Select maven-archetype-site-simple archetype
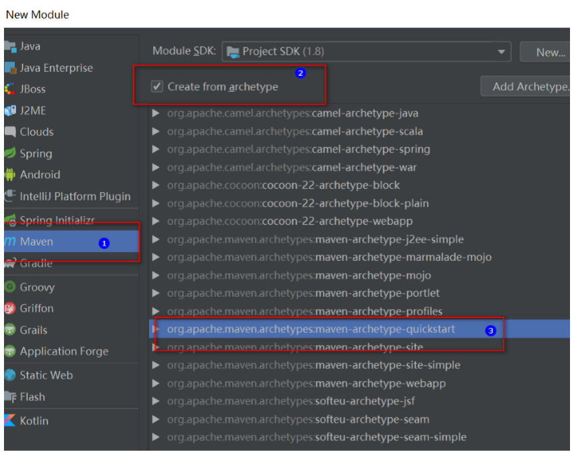The height and width of the screenshot is (454, 574). pos(359,365)
